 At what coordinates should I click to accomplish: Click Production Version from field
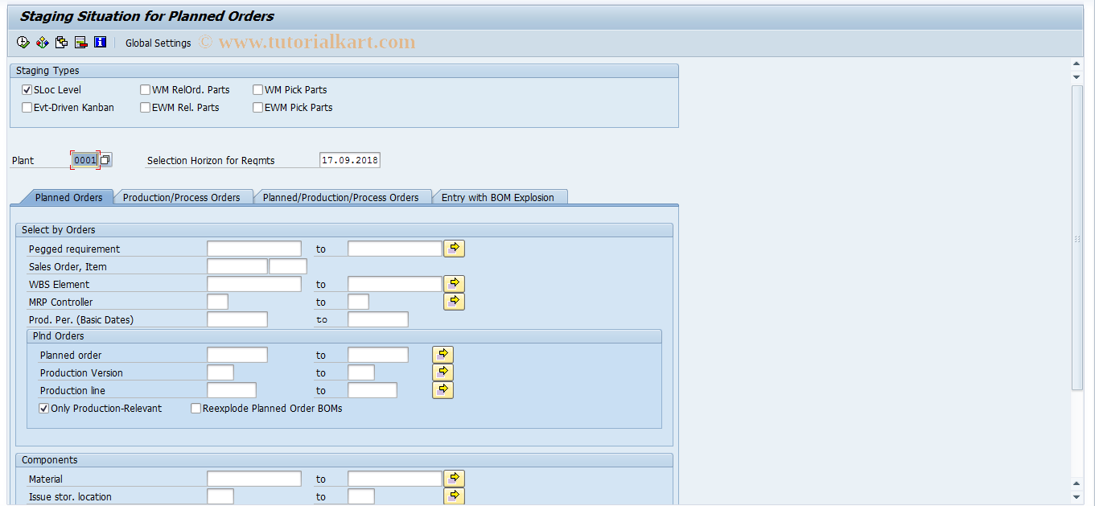click(x=220, y=372)
